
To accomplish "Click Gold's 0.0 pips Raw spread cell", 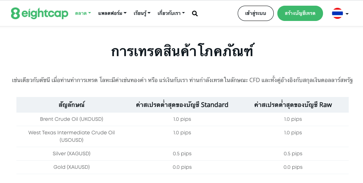I will click(x=293, y=167).
